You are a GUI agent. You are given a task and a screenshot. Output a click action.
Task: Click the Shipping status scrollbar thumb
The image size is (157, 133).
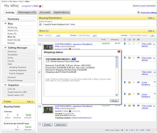(116, 63)
